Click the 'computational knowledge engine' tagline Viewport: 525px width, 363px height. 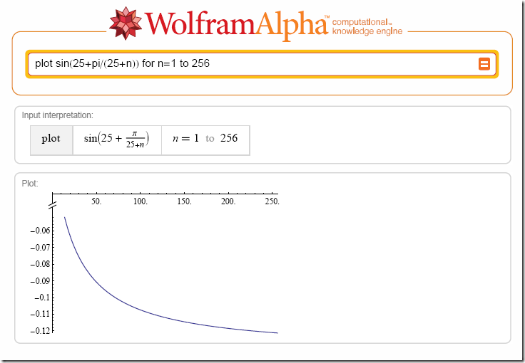[x=367, y=27]
